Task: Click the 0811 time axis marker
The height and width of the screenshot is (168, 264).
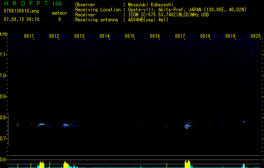Action: coord(29,36)
